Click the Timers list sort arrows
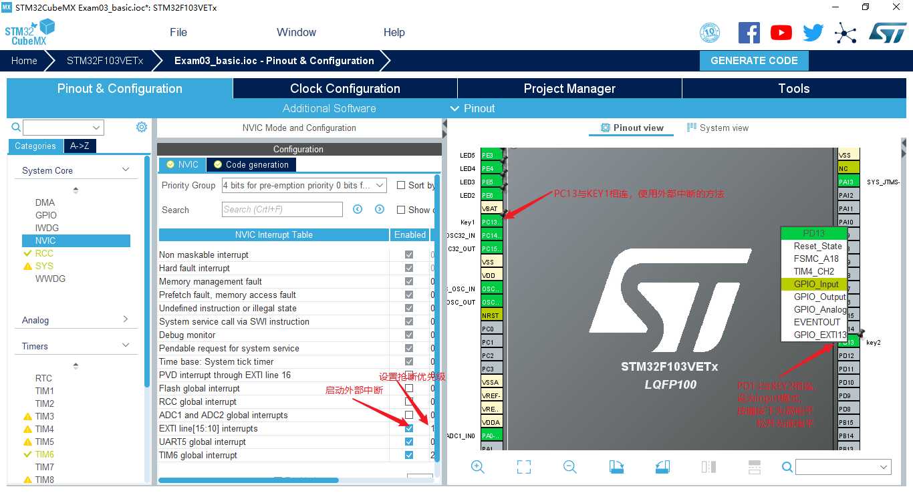 point(76,365)
